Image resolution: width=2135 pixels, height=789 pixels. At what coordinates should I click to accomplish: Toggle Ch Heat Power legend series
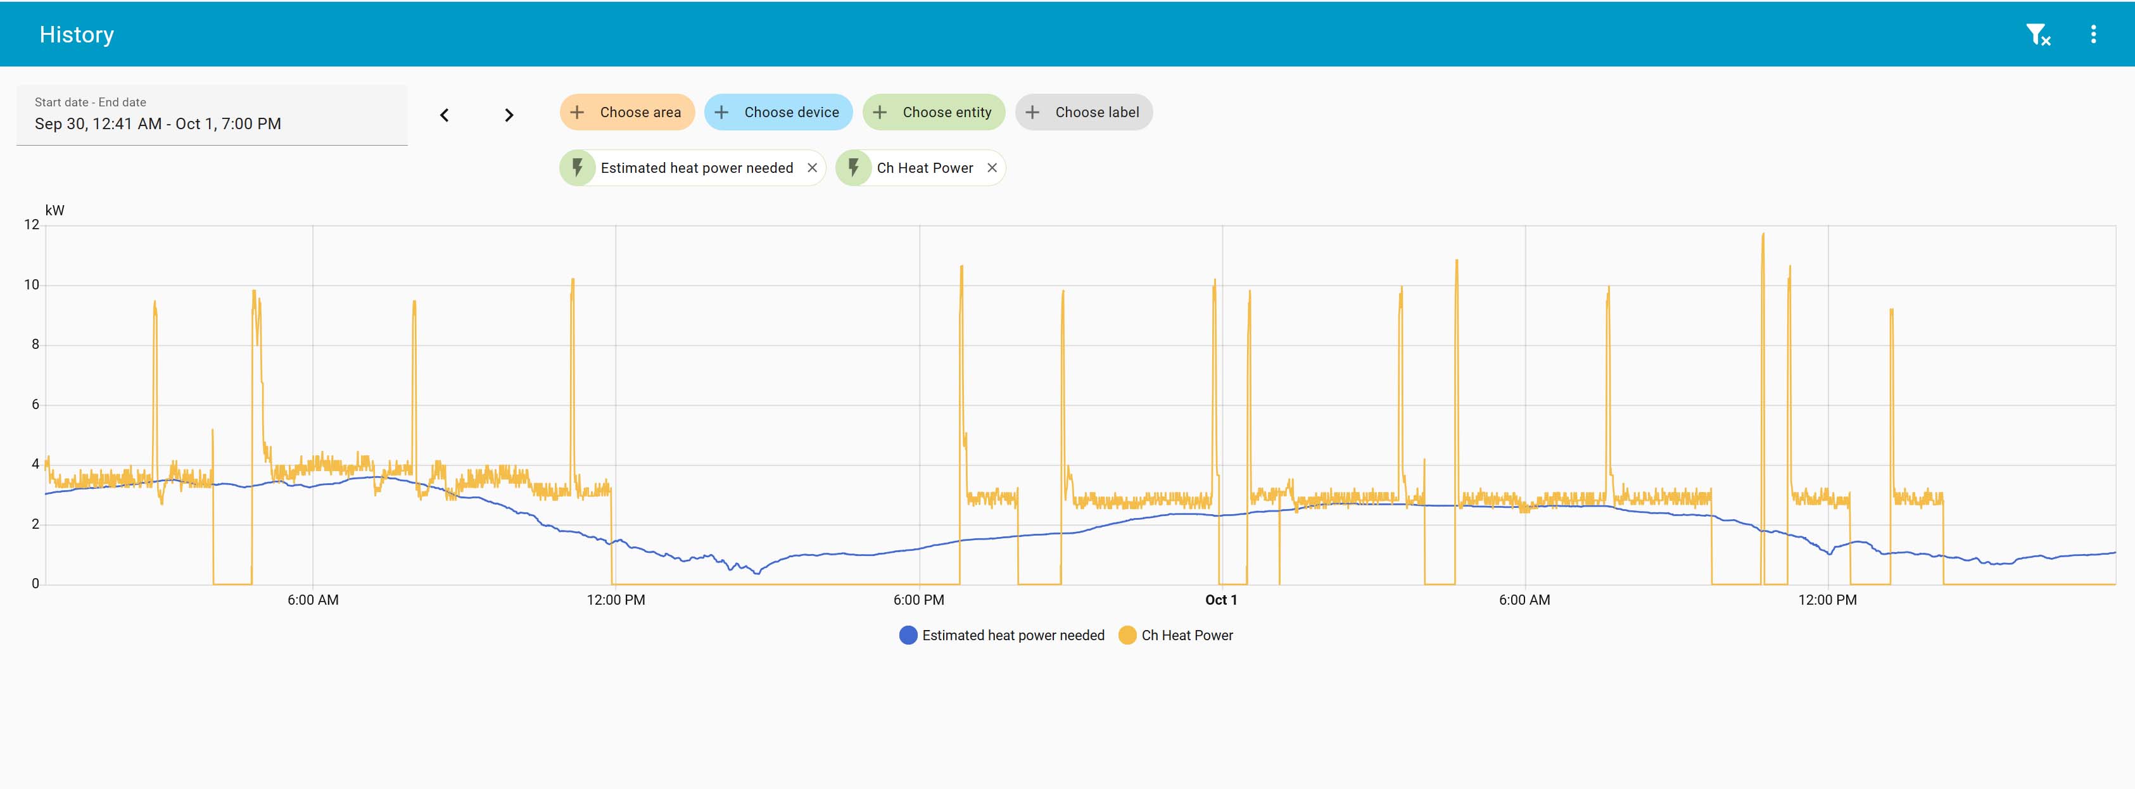point(1187,635)
